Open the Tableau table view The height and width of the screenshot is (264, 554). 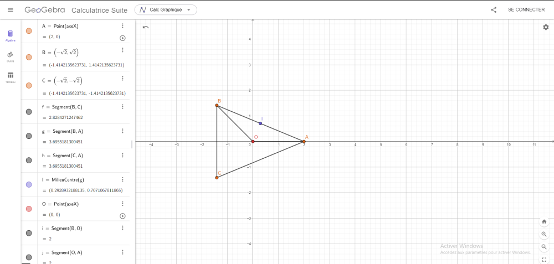click(11, 77)
